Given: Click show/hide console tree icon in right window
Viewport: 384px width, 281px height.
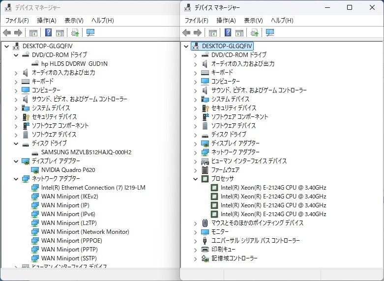Looking at the screenshot, I should 213,32.
